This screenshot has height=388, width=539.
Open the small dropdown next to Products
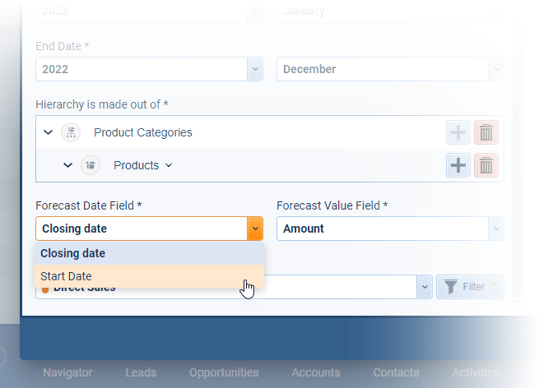pos(169,165)
